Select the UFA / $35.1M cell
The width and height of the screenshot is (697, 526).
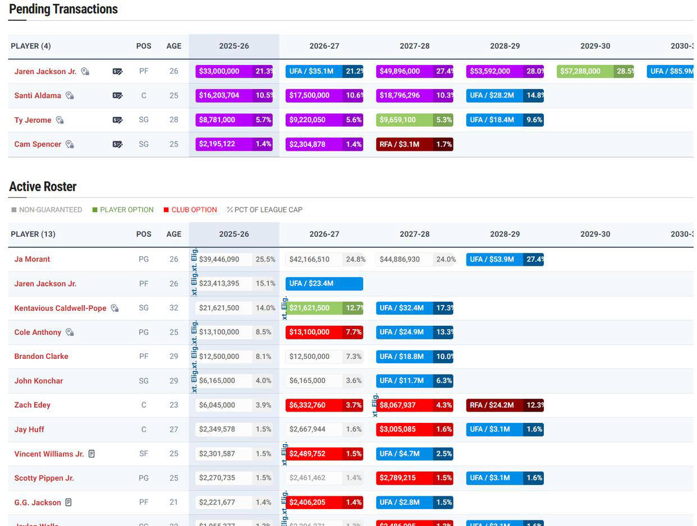tap(324, 71)
